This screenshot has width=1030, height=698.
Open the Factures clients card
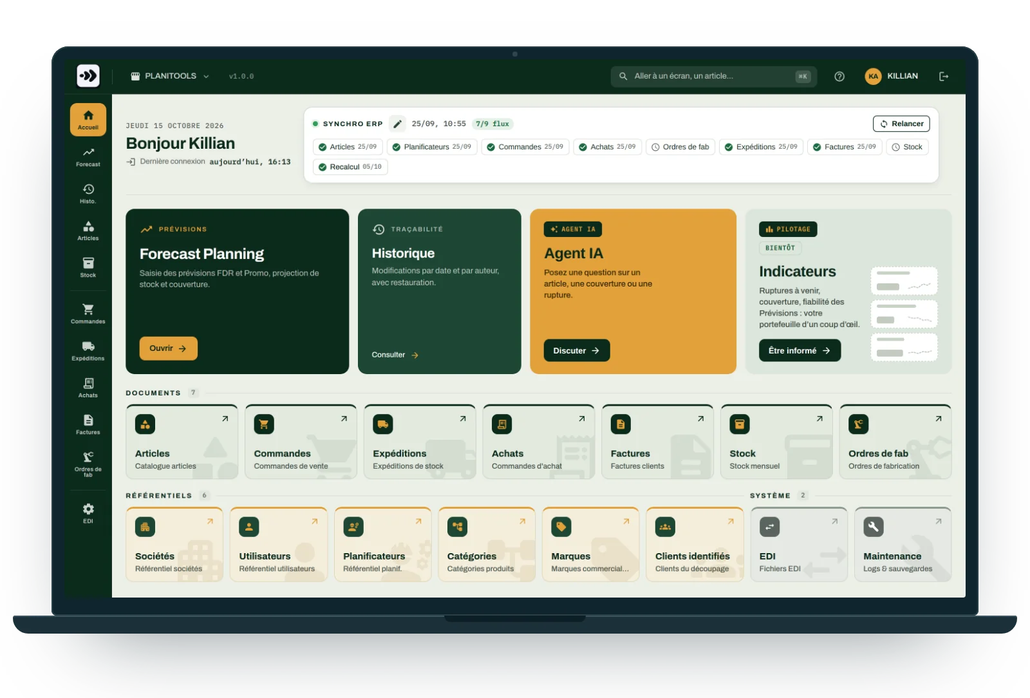click(x=657, y=442)
